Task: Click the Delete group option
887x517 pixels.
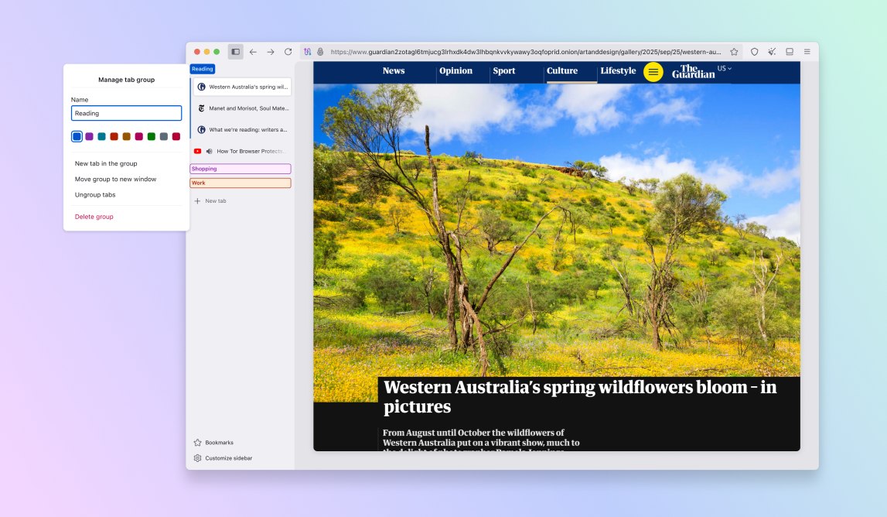Action: click(94, 217)
